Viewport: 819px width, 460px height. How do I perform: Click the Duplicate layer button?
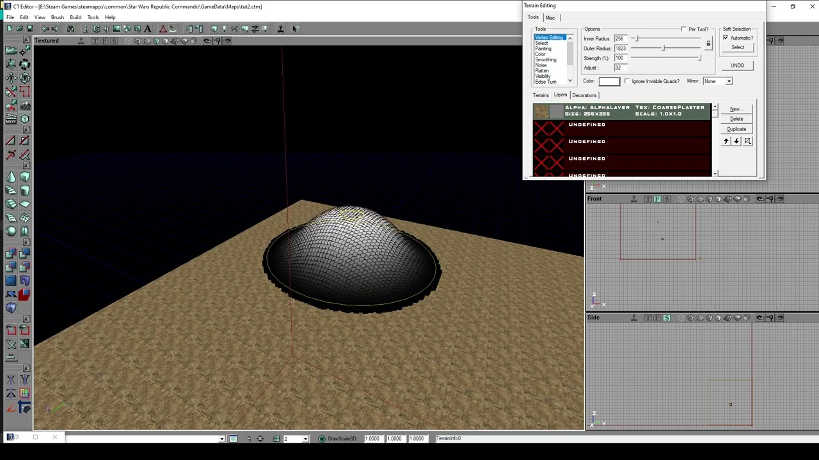[x=736, y=129]
